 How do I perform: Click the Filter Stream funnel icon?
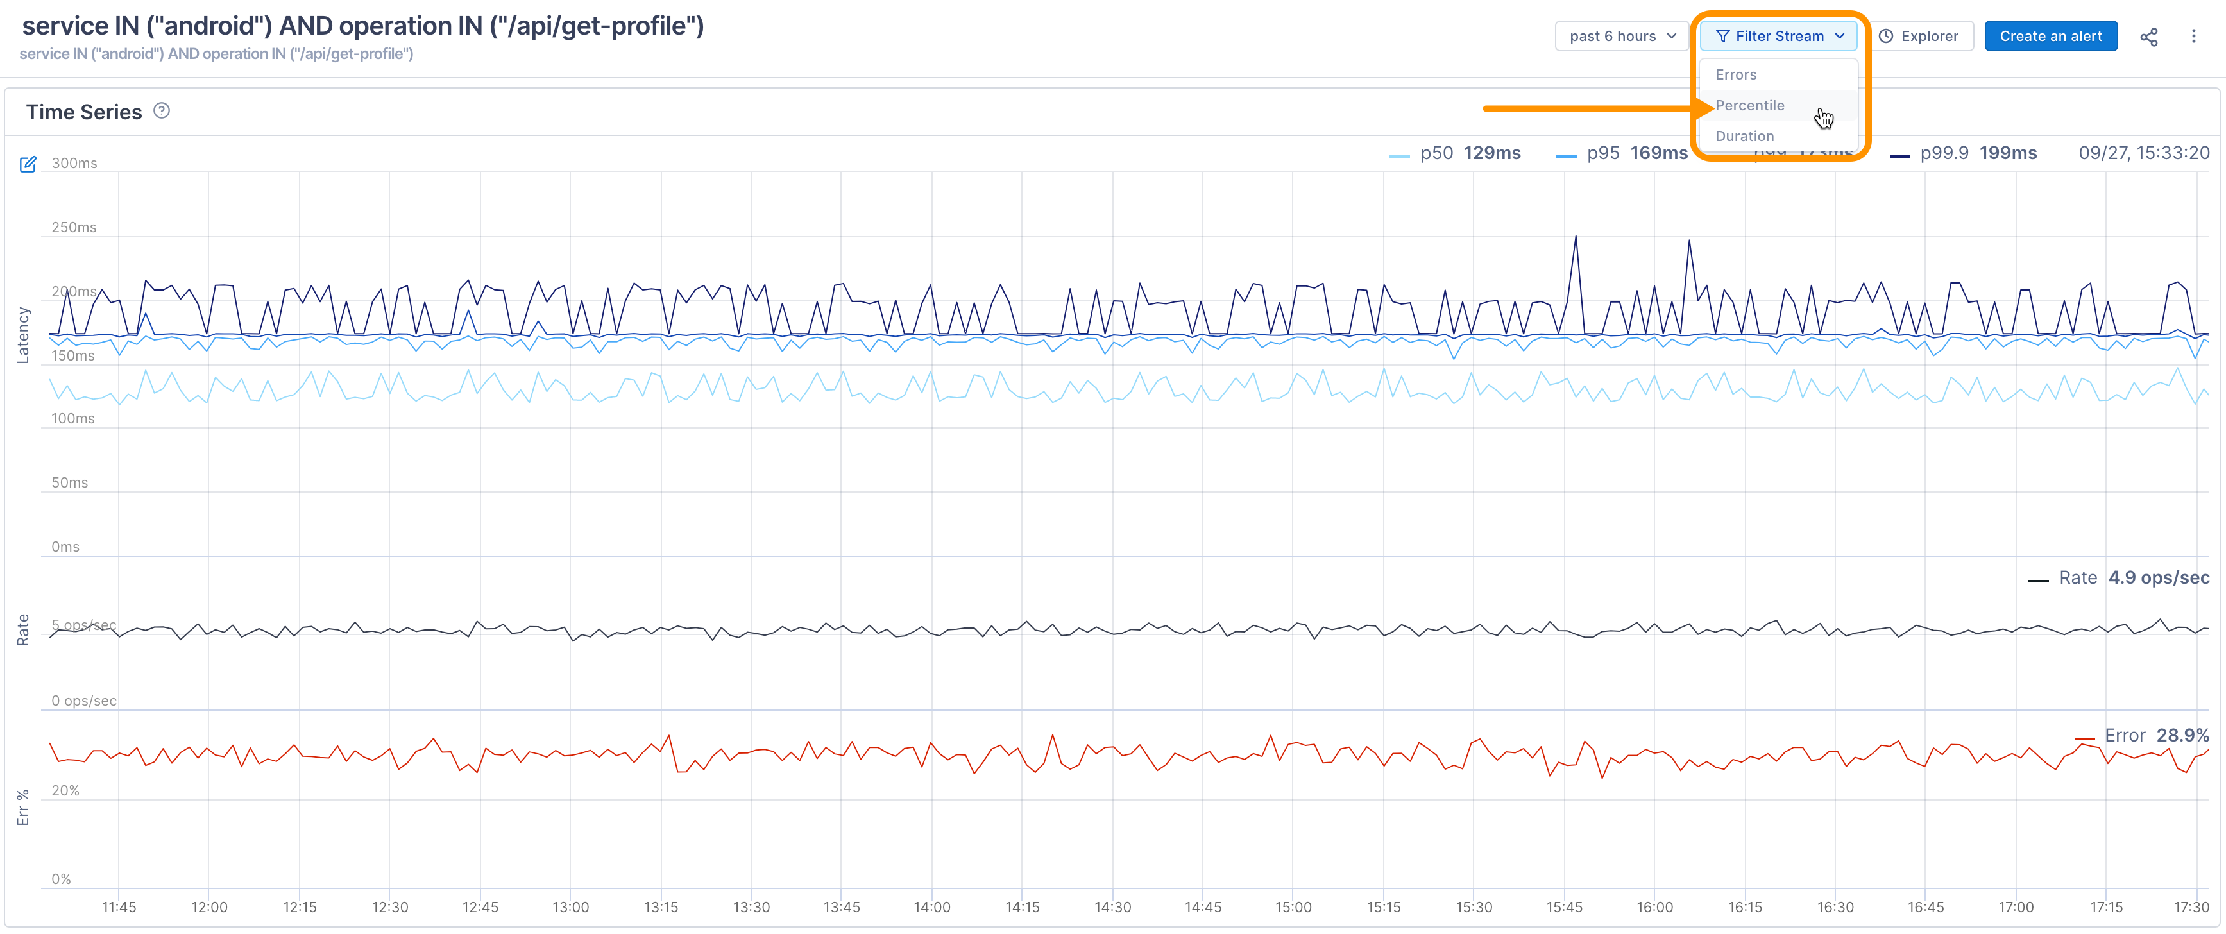[x=1722, y=37]
